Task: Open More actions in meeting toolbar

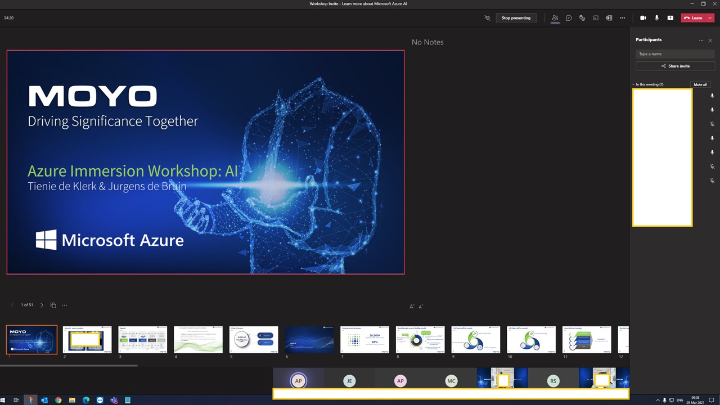Action: pyautogui.click(x=622, y=18)
